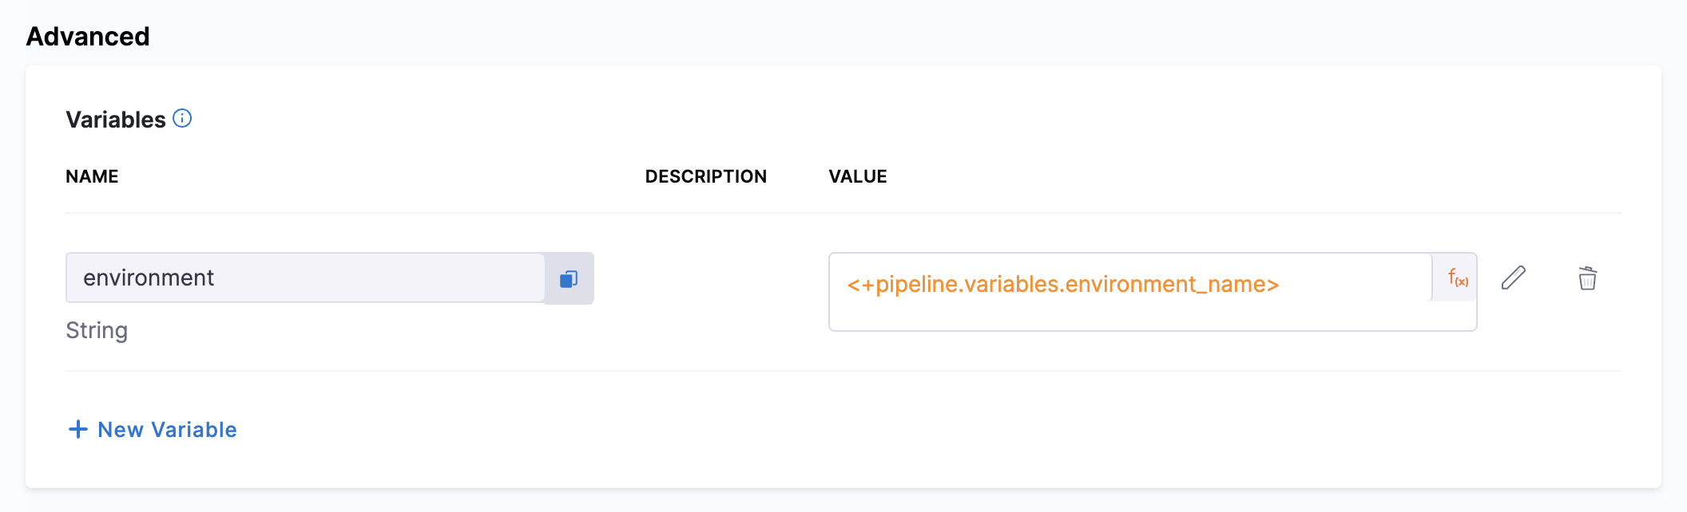Click the String type label
Viewport: 1687px width, 512px height.
97,330
